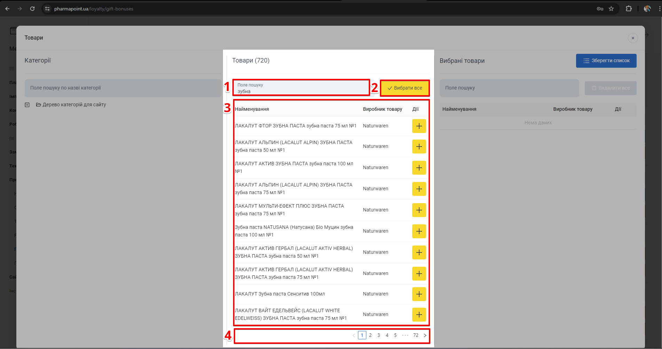Click selected products search field

(x=509, y=88)
